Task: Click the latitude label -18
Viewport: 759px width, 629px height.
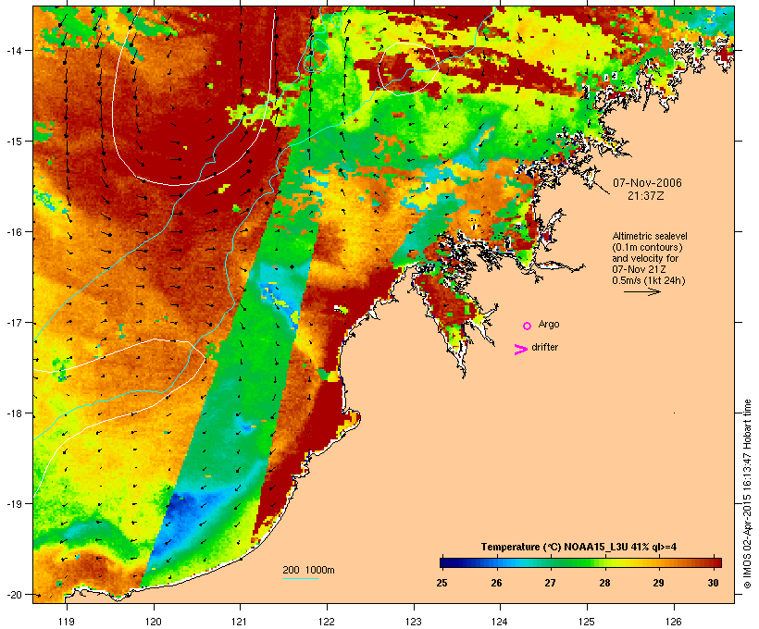Action: [14, 413]
